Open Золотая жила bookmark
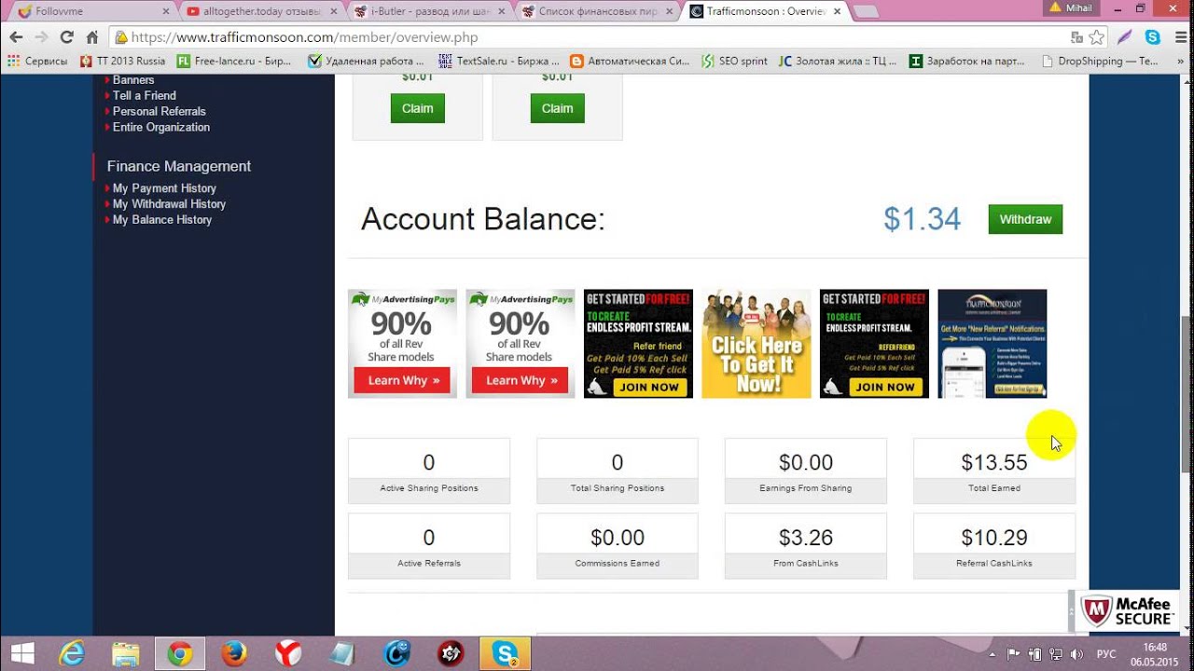The width and height of the screenshot is (1194, 671). click(x=837, y=61)
